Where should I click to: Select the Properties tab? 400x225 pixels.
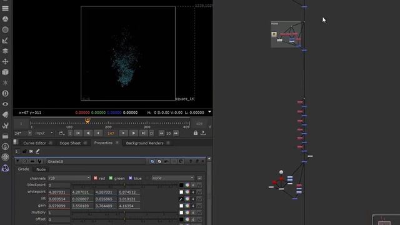[x=103, y=143]
